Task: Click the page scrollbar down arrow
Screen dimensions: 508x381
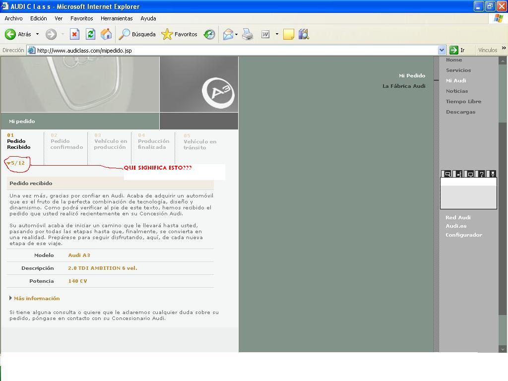Action: (503, 349)
